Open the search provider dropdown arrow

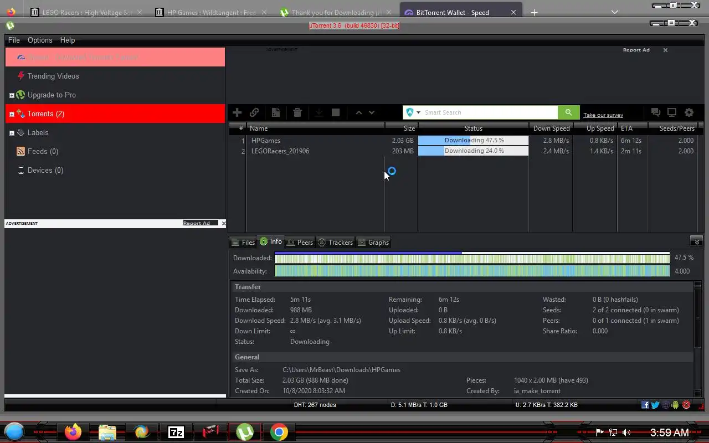click(x=418, y=112)
